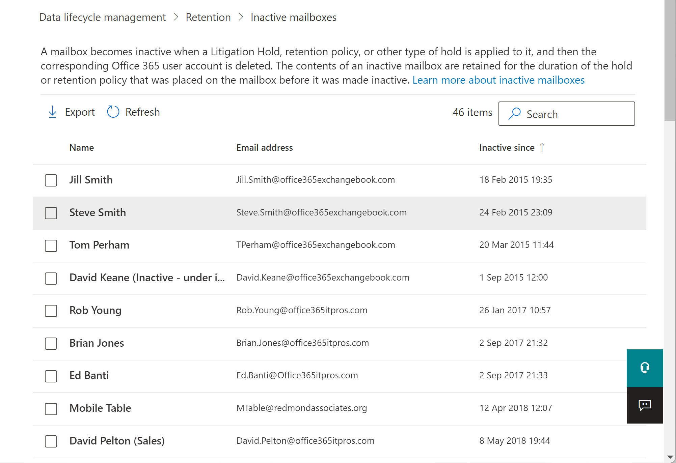
Task: Open the David Keane mailbox entry
Action: pos(147,278)
